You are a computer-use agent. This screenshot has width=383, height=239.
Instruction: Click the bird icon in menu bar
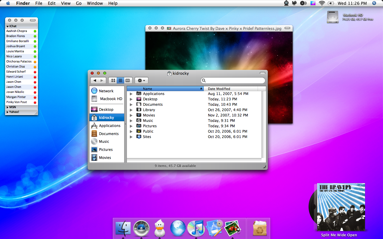tap(295, 3)
